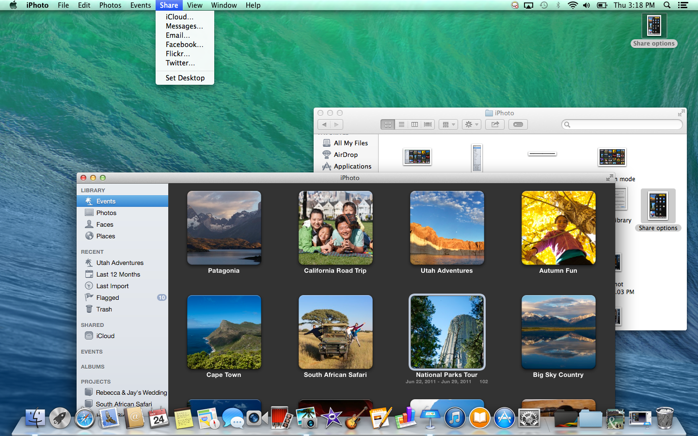Viewport: 698px width, 436px height.
Task: Switch Finder to Cover Flow view
Action: click(x=428, y=125)
